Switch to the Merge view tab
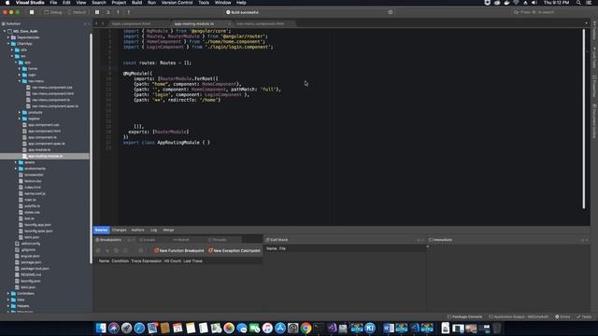This screenshot has height=336, width=598. 168,231
